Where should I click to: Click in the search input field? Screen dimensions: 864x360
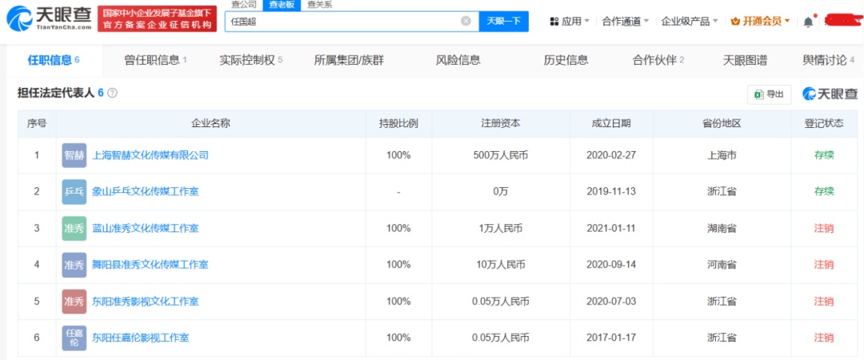pos(344,22)
